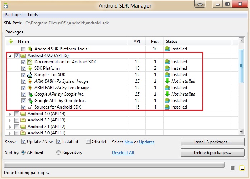Toggle the Installed show filter checkbox
The image size is (250, 179).
tap(59, 142)
